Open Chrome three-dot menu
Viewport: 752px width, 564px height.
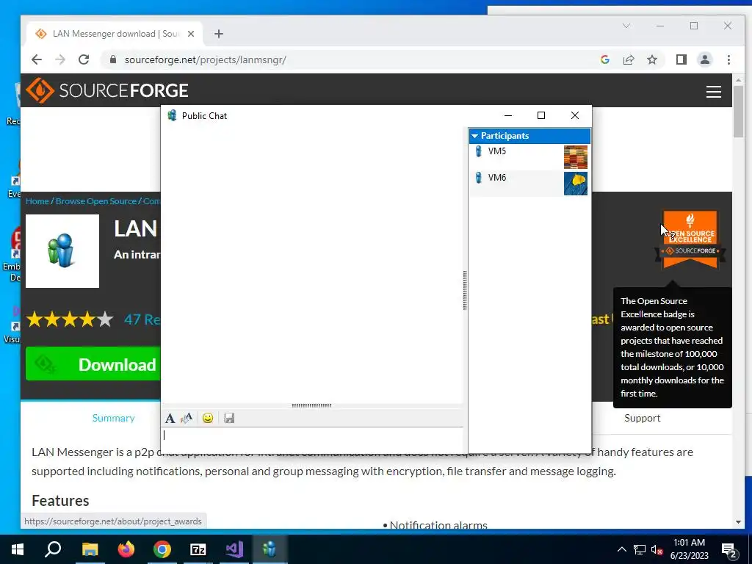(728, 59)
